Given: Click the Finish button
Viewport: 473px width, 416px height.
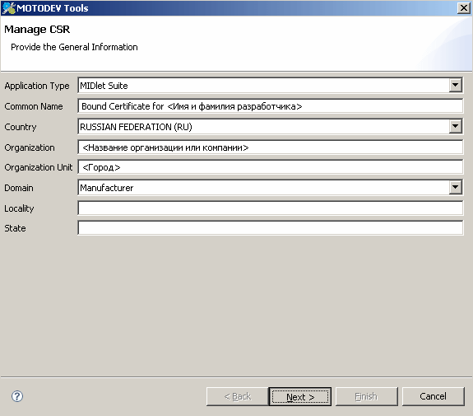Looking at the screenshot, I should [x=366, y=396].
